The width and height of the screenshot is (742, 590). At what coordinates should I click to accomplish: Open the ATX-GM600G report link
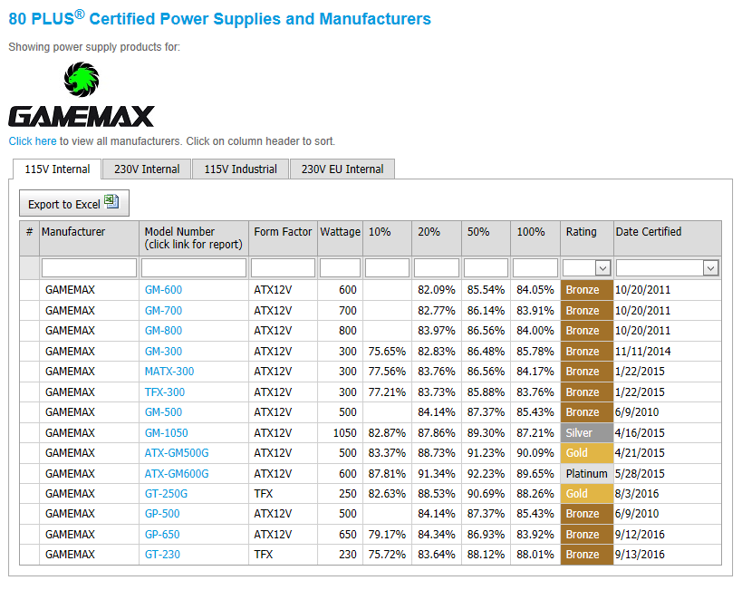click(x=177, y=473)
